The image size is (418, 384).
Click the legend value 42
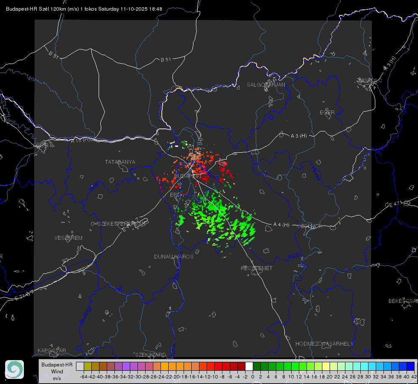(x=414, y=377)
